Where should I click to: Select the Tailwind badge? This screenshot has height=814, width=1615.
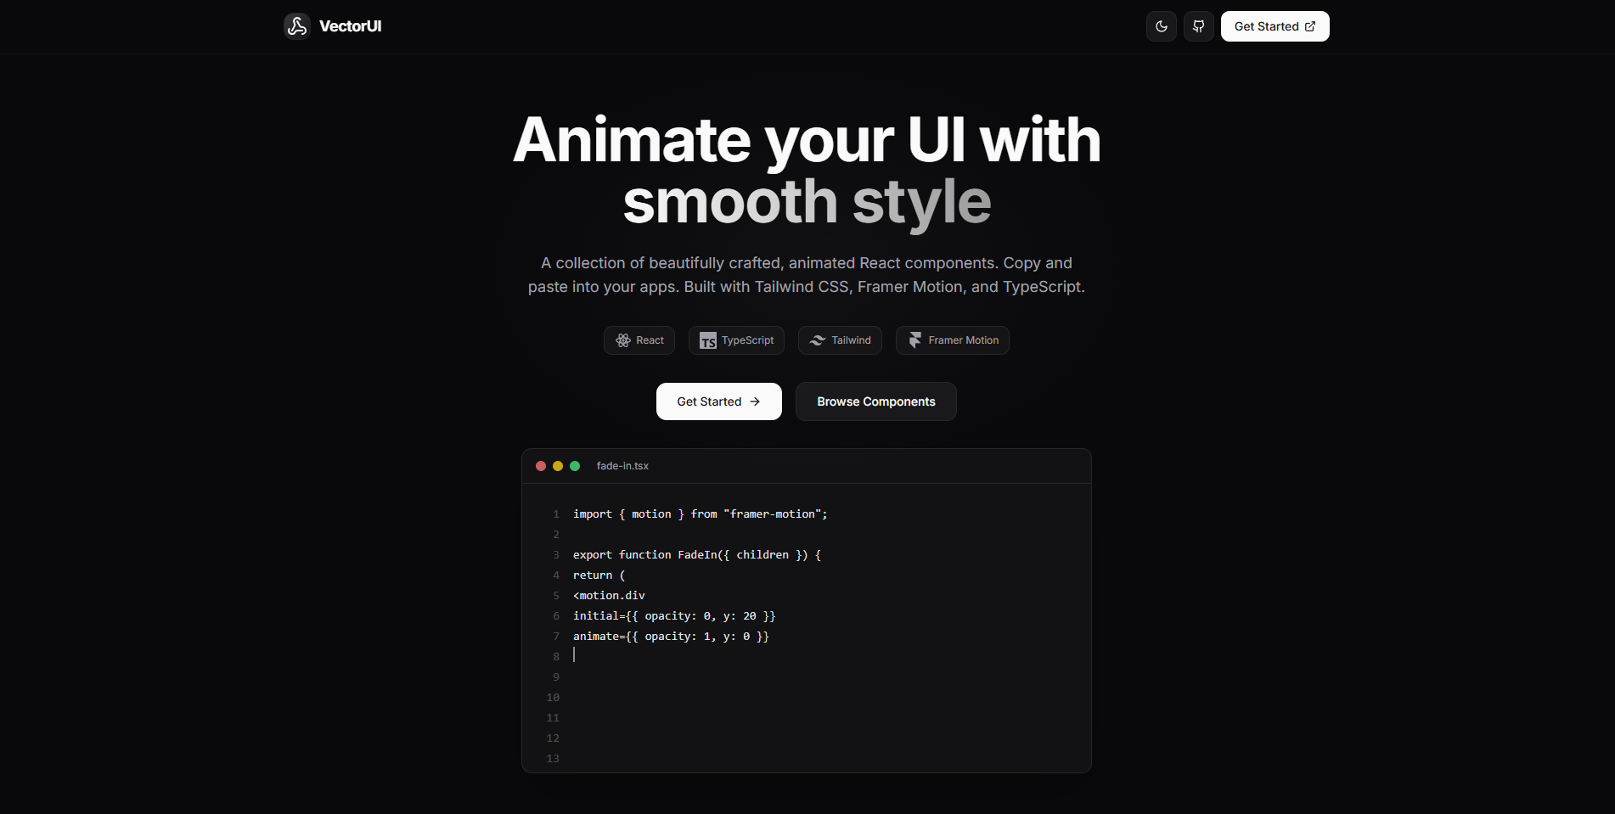point(840,340)
